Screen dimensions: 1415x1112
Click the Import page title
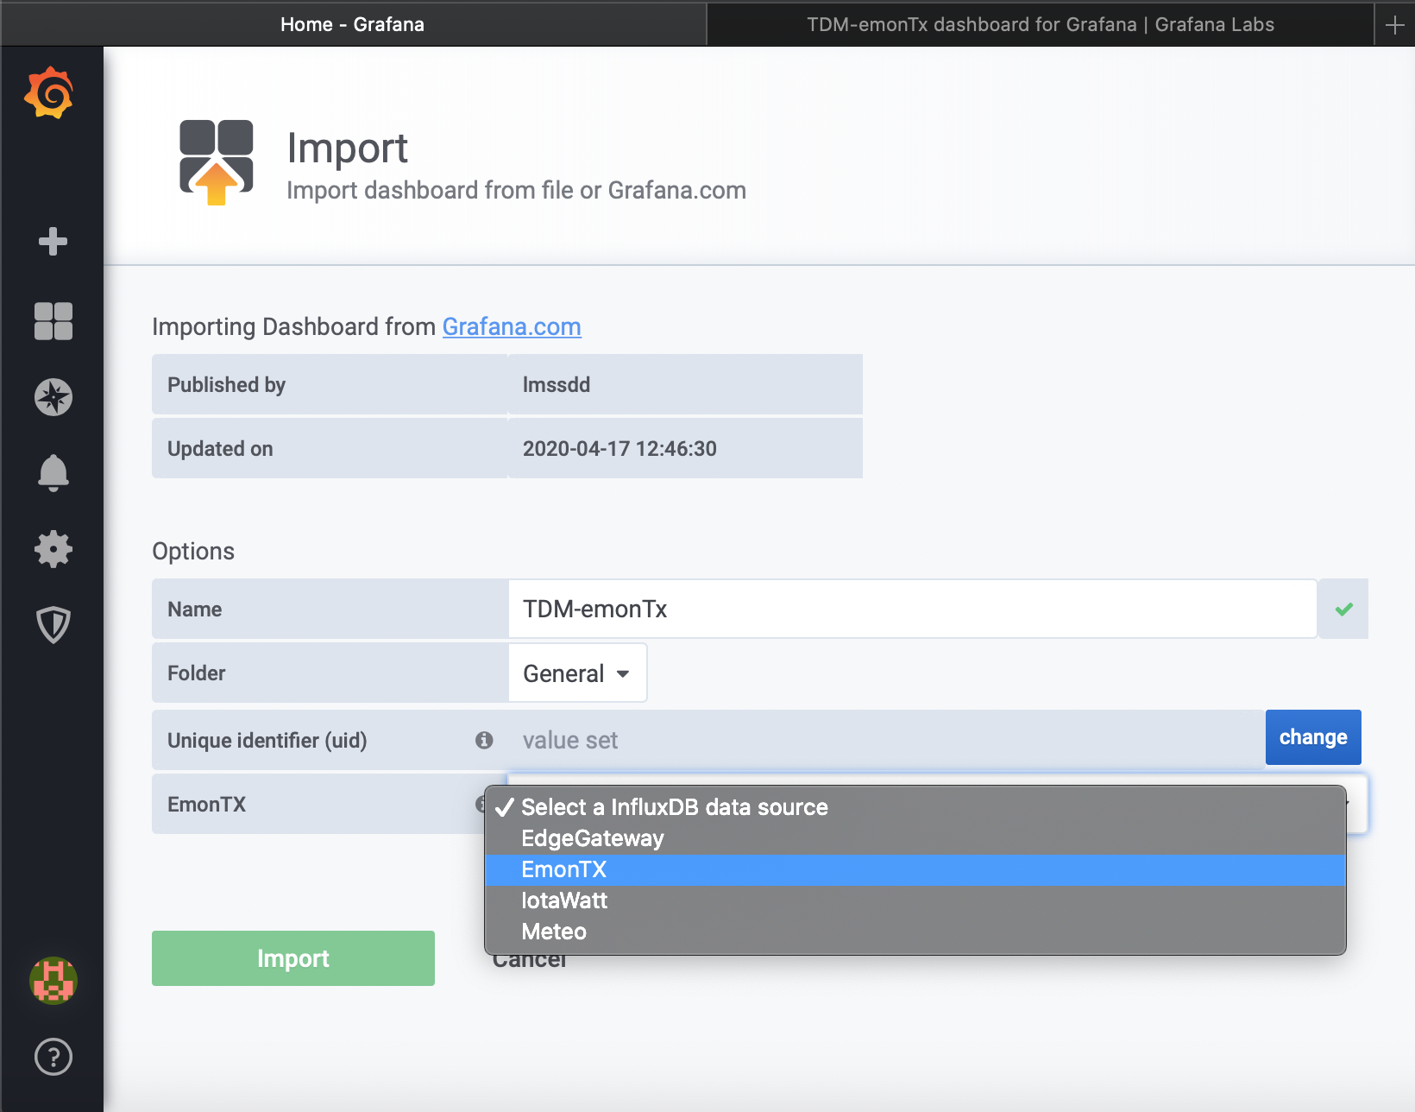[347, 148]
